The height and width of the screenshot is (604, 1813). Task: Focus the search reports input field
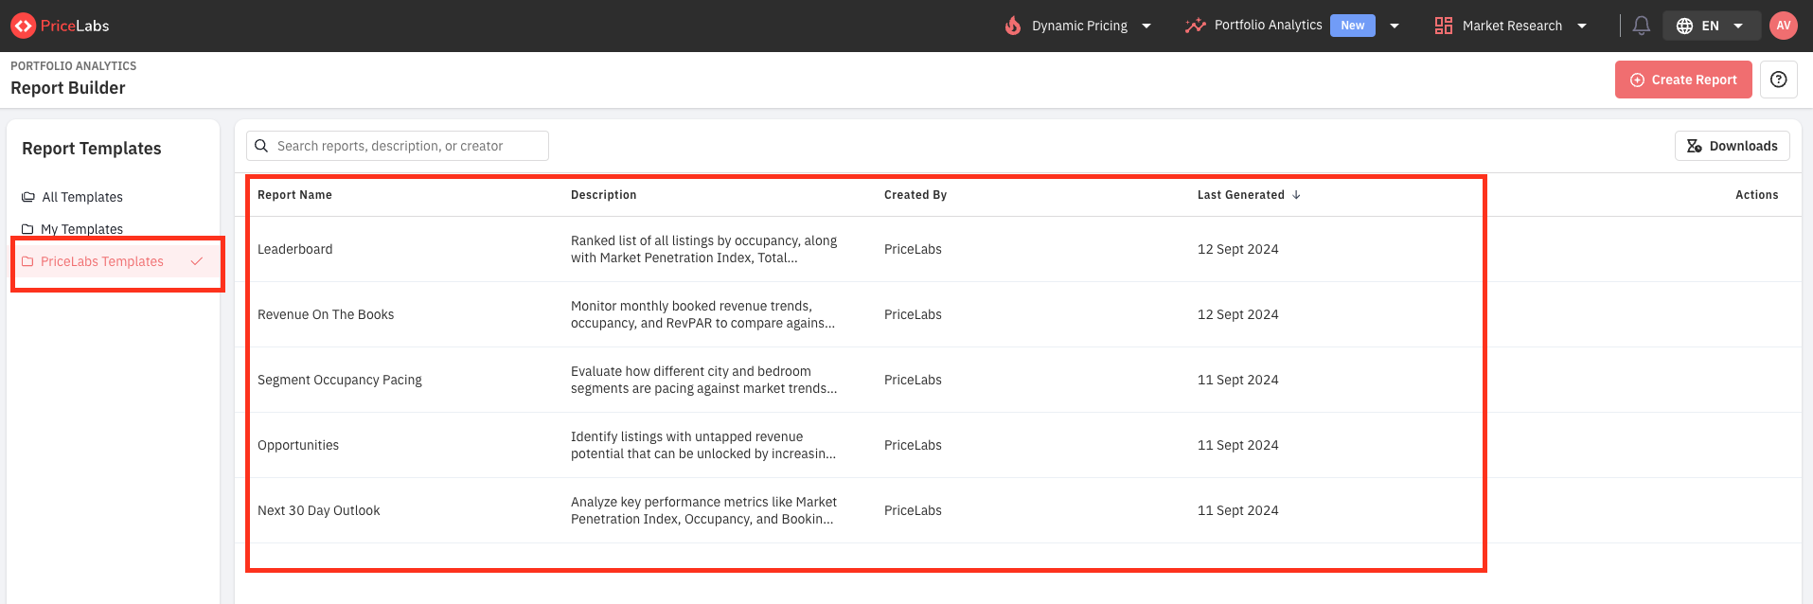(398, 146)
